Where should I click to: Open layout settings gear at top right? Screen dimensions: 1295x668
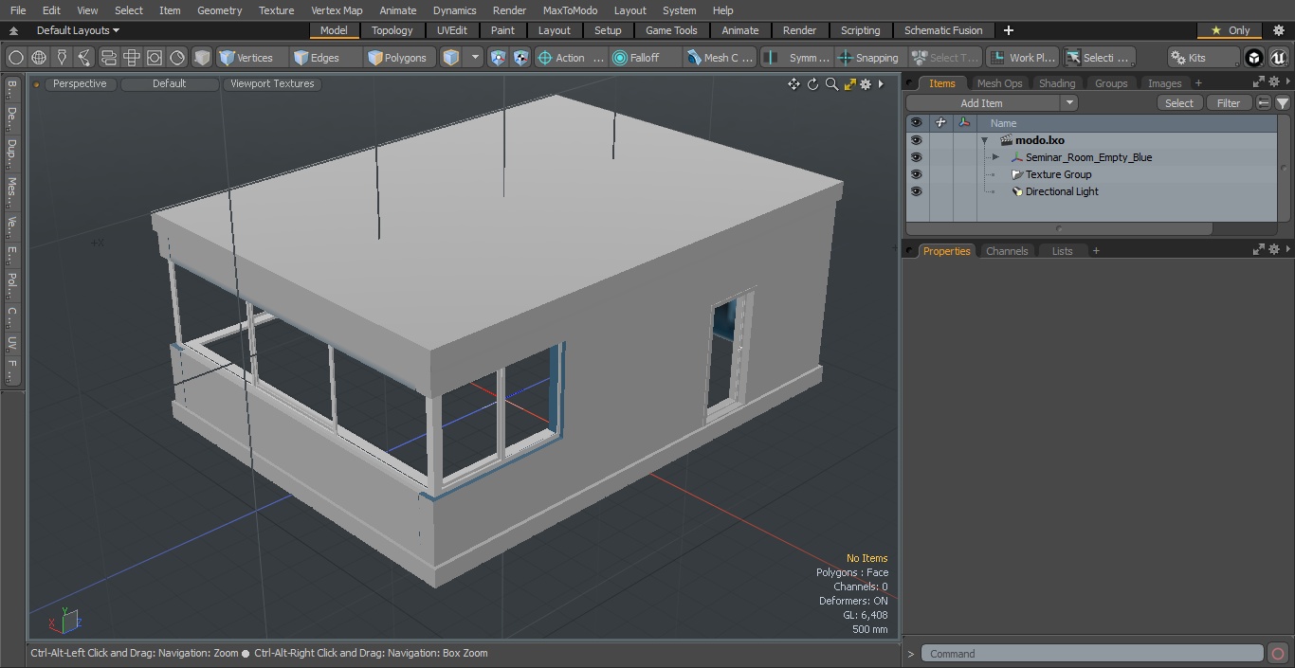pos(1279,30)
